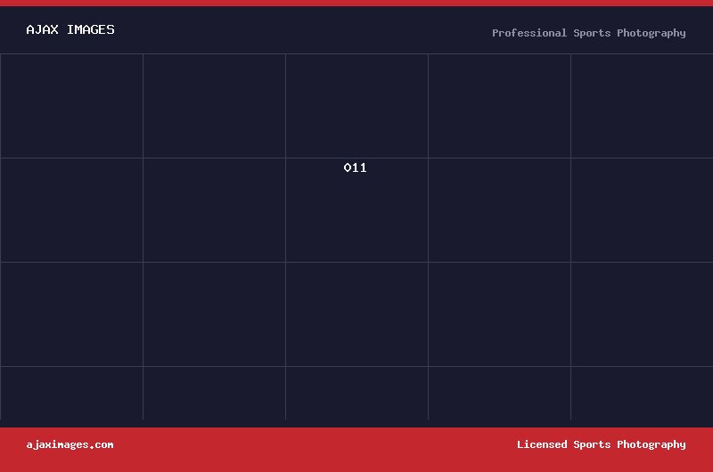Select the last cell in the third row
This screenshot has width=713, height=472.
click(642, 314)
